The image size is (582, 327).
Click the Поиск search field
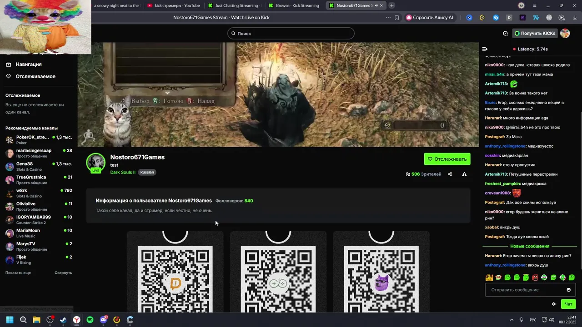(x=291, y=33)
